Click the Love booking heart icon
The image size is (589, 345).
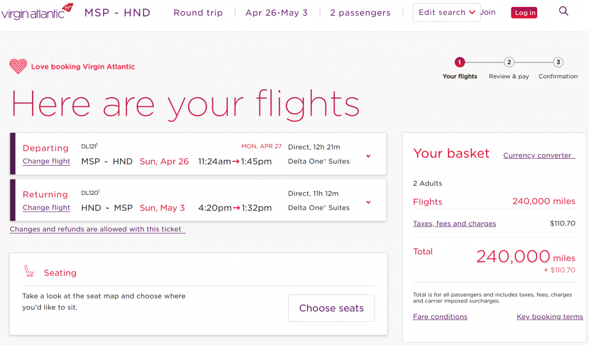(x=17, y=66)
